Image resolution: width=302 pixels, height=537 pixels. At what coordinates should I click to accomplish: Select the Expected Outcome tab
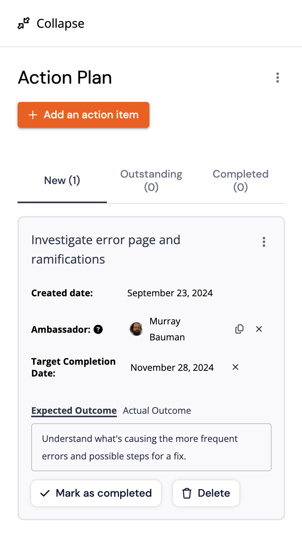click(x=74, y=411)
